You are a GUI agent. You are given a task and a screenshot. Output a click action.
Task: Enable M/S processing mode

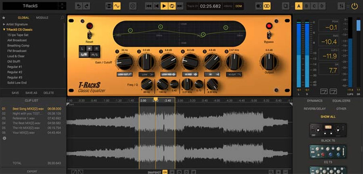click(94, 55)
